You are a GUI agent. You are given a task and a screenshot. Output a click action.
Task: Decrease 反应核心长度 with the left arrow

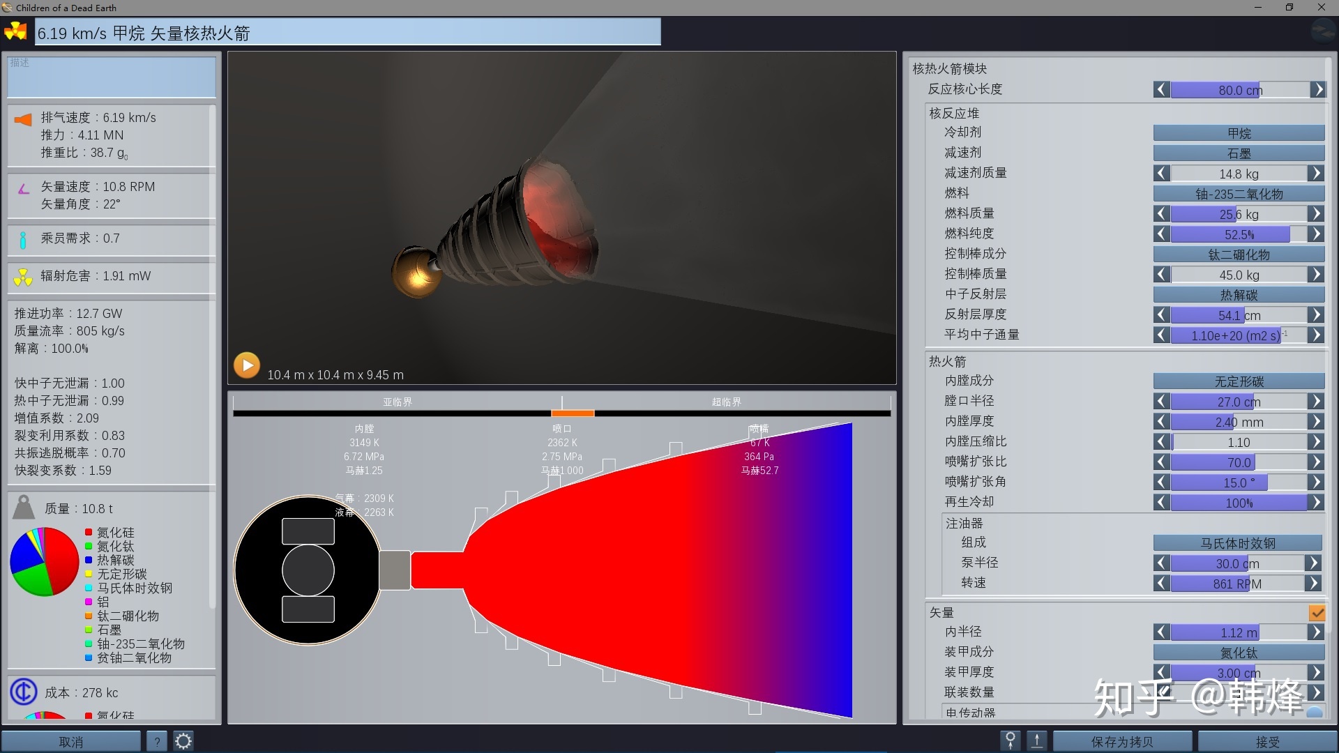coord(1161,89)
